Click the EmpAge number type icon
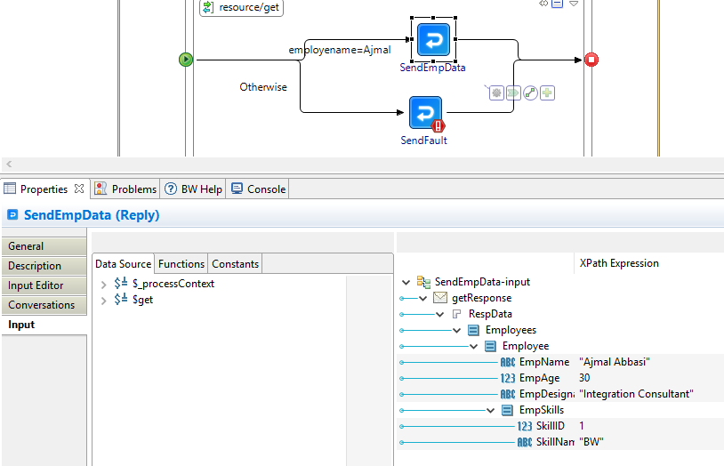 pos(508,378)
